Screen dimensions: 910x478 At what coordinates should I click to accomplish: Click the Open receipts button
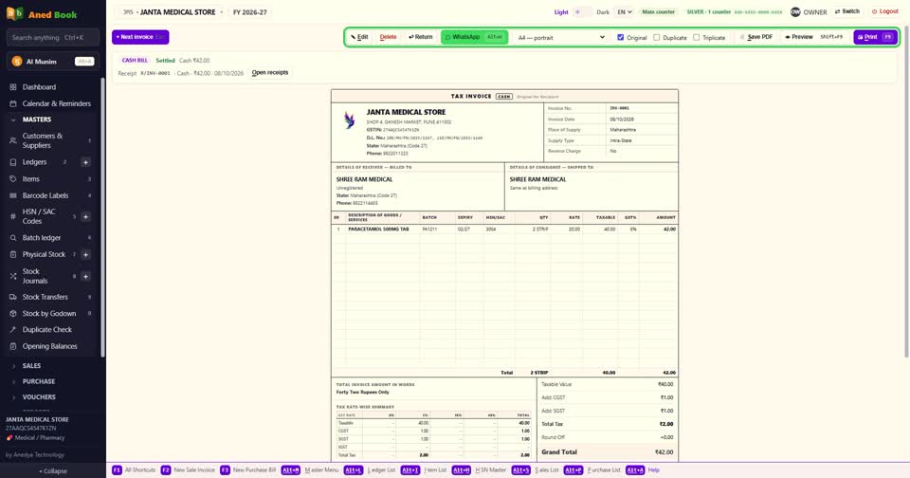pyautogui.click(x=270, y=73)
